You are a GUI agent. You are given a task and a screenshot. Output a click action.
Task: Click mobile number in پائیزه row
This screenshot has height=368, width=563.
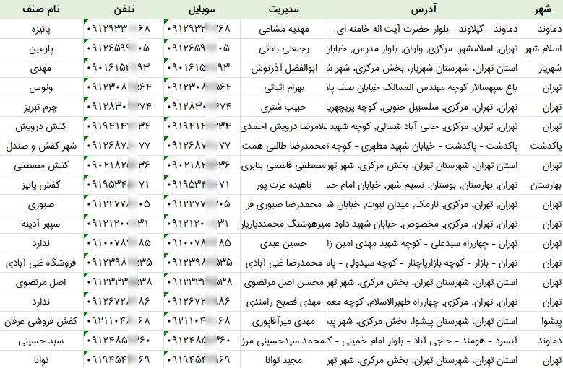pyautogui.click(x=202, y=29)
